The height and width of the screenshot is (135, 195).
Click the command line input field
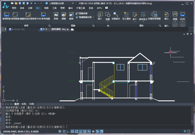tap(98, 127)
